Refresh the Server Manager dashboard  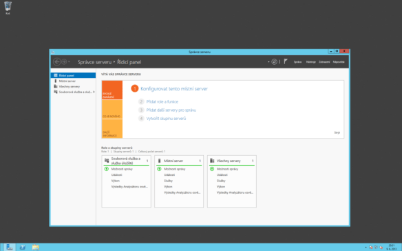pyautogui.click(x=274, y=61)
